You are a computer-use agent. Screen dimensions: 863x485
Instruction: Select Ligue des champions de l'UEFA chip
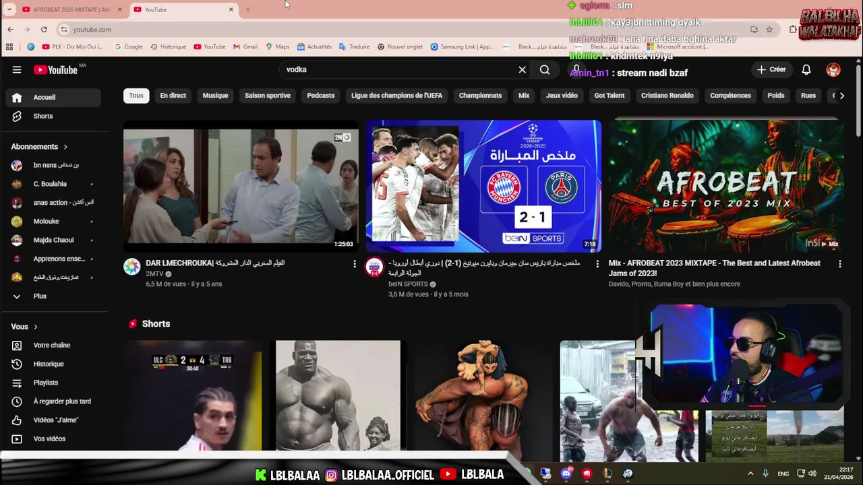(x=396, y=96)
